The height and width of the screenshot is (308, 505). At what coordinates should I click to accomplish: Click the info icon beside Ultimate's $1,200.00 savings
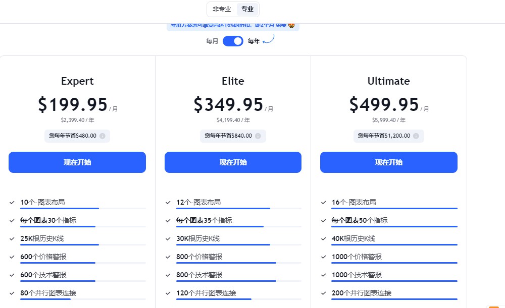click(417, 136)
